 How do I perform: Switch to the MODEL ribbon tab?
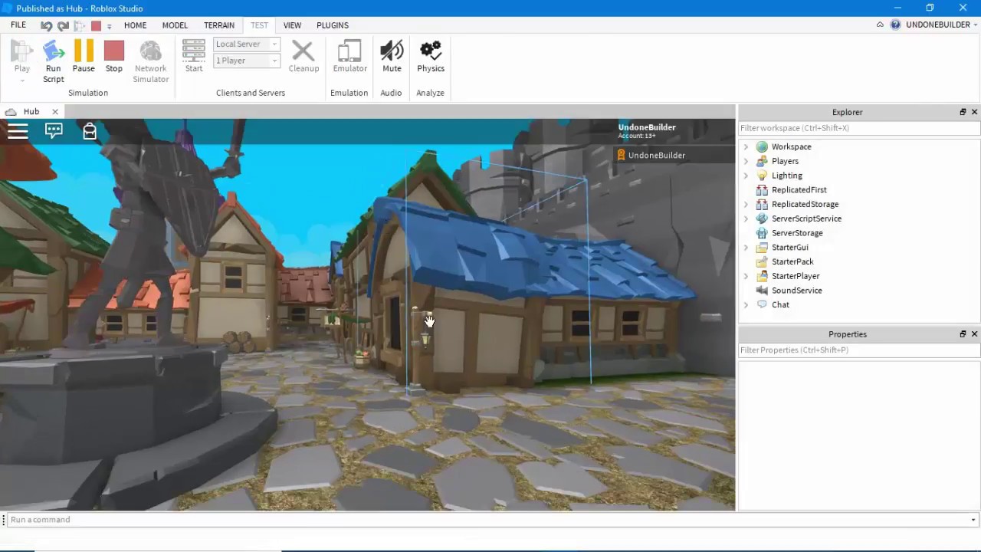click(175, 25)
